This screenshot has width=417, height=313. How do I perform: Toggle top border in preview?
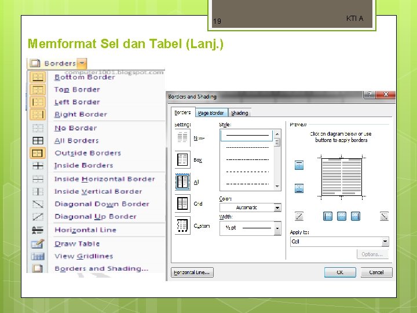point(299,165)
